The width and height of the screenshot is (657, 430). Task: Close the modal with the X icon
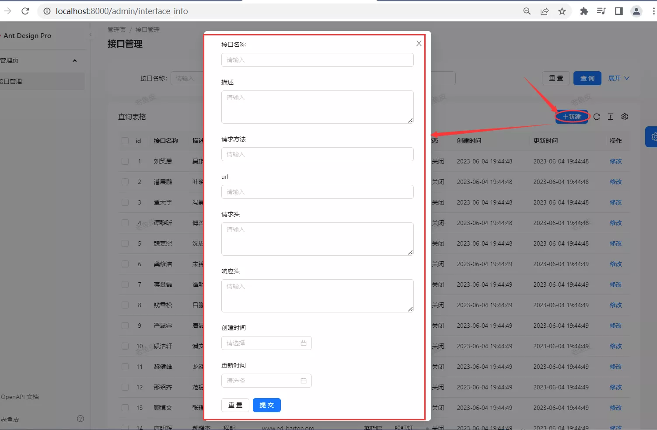click(419, 43)
